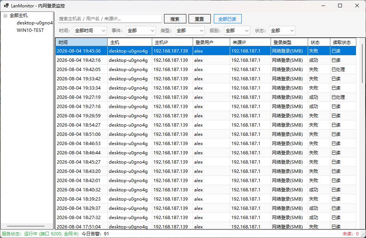Select the row timed 2026-08-04 18:54:27
The width and height of the screenshot is (366, 238).
(x=206, y=125)
